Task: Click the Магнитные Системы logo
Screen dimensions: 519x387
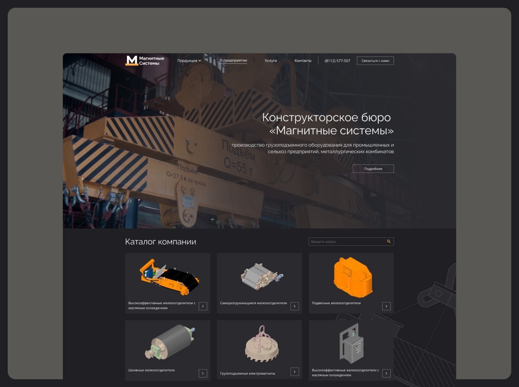Action: coord(144,60)
